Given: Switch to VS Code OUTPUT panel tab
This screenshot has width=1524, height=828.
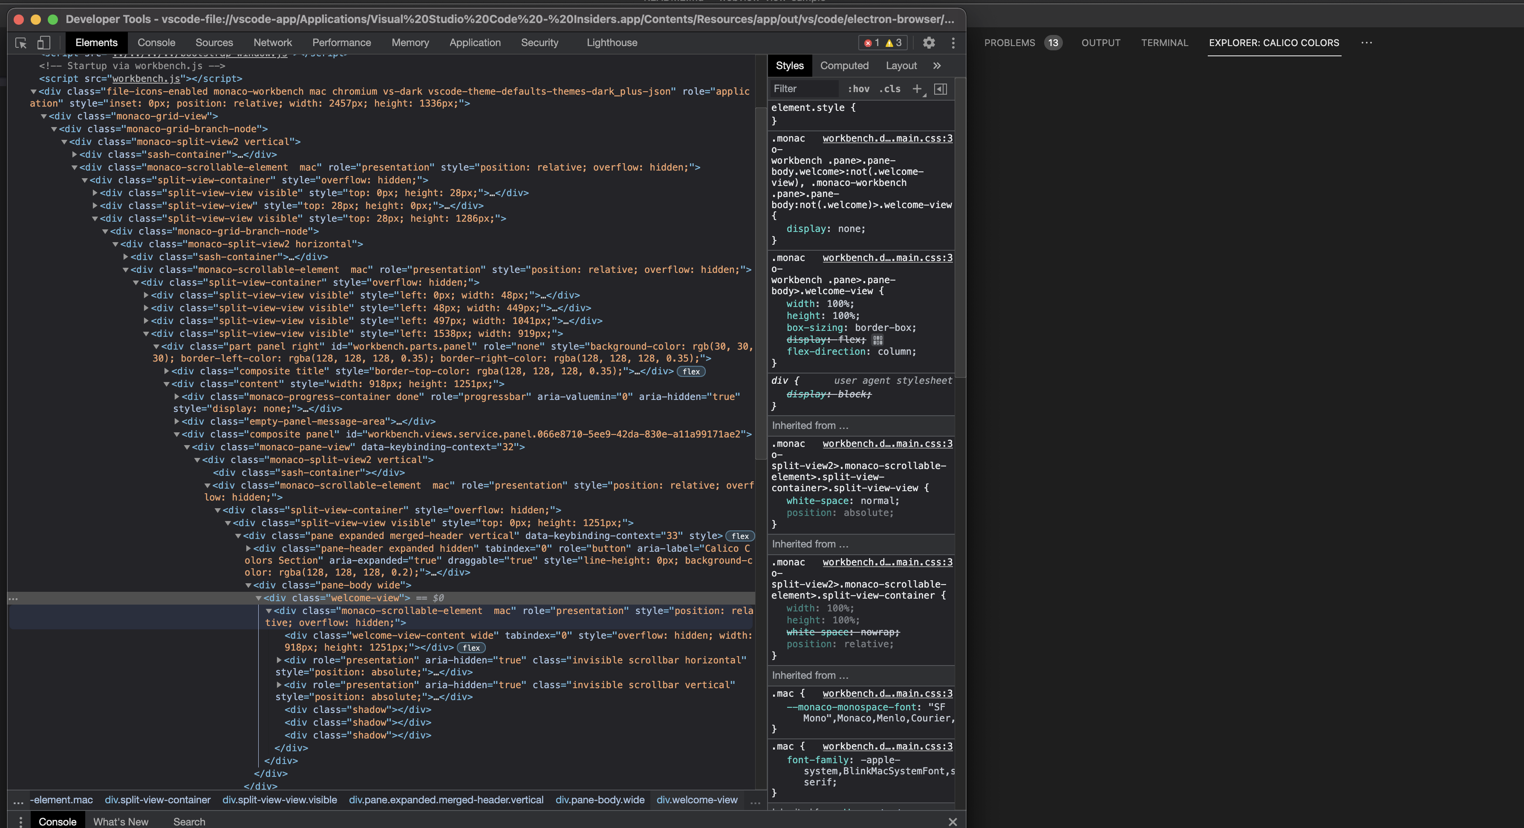Looking at the screenshot, I should click(1101, 43).
